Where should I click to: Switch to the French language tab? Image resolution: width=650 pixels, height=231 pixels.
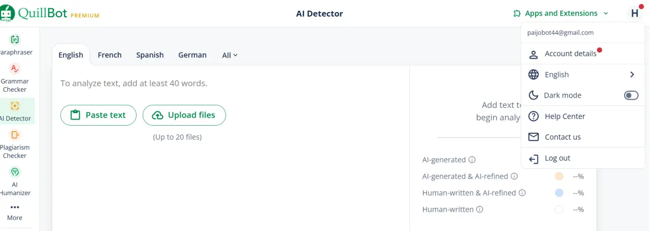pyautogui.click(x=110, y=55)
